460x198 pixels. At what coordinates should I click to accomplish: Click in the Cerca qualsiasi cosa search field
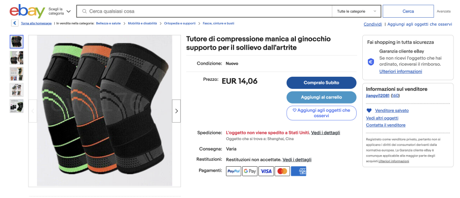[205, 12]
